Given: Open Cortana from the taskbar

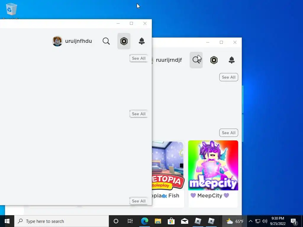Looking at the screenshot, I should tap(116, 221).
